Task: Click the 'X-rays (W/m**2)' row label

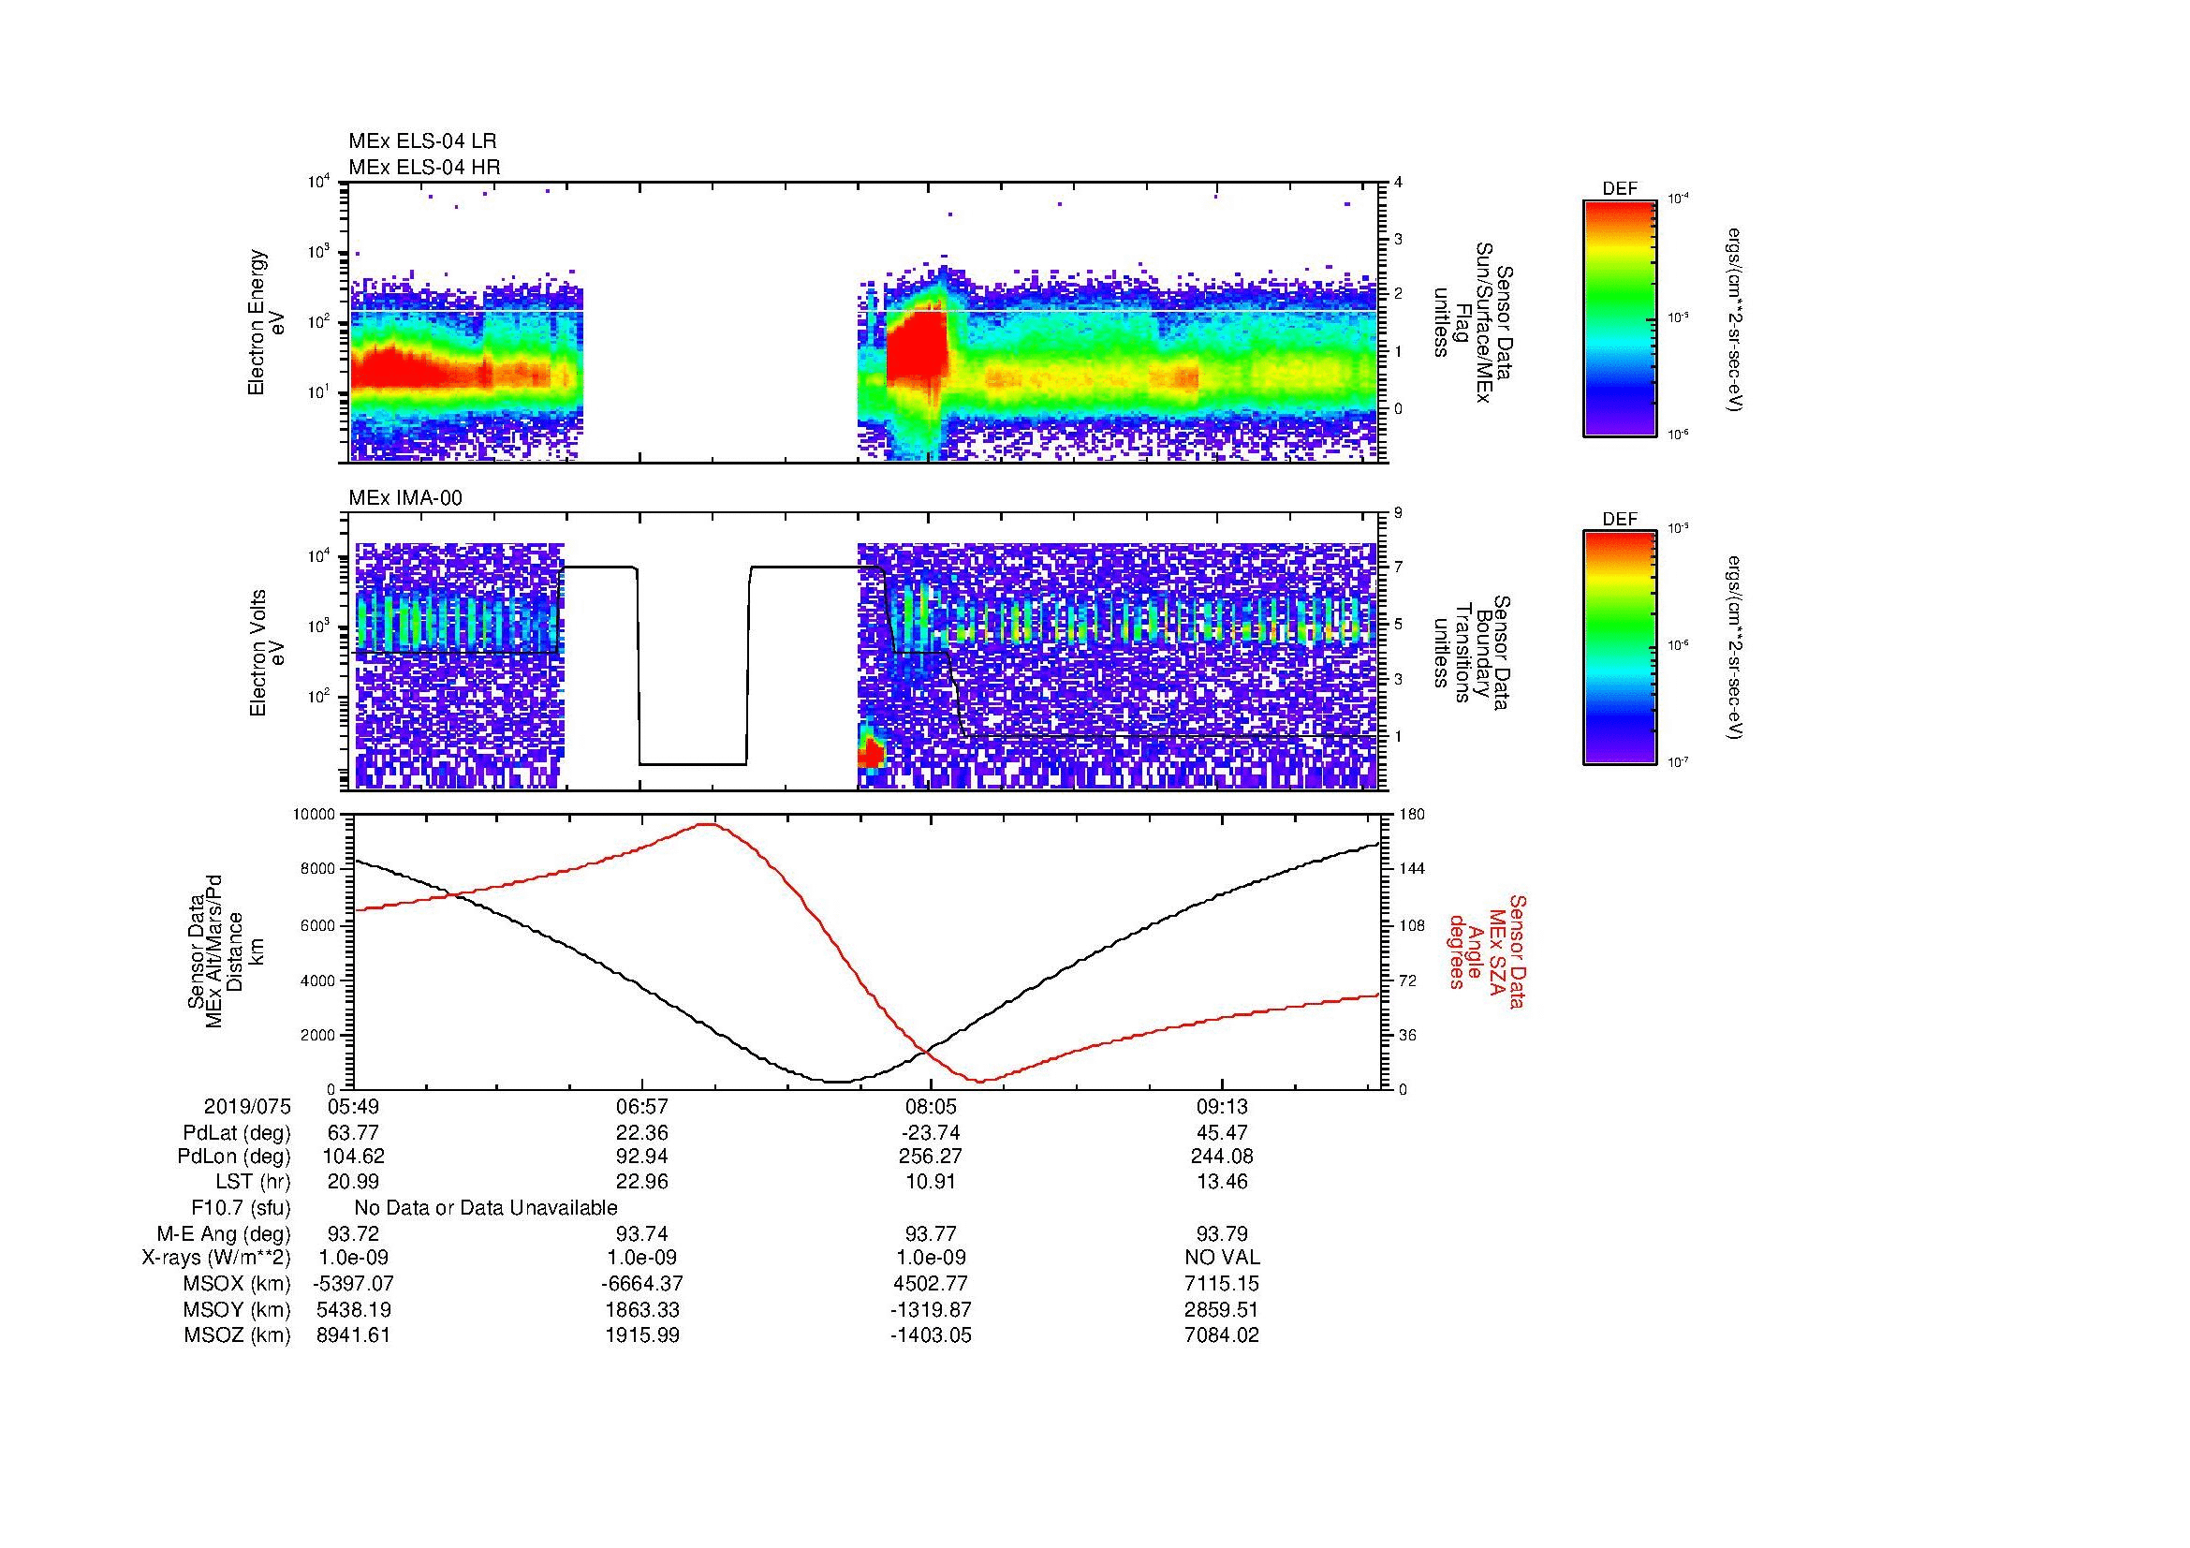Action: [x=216, y=1258]
